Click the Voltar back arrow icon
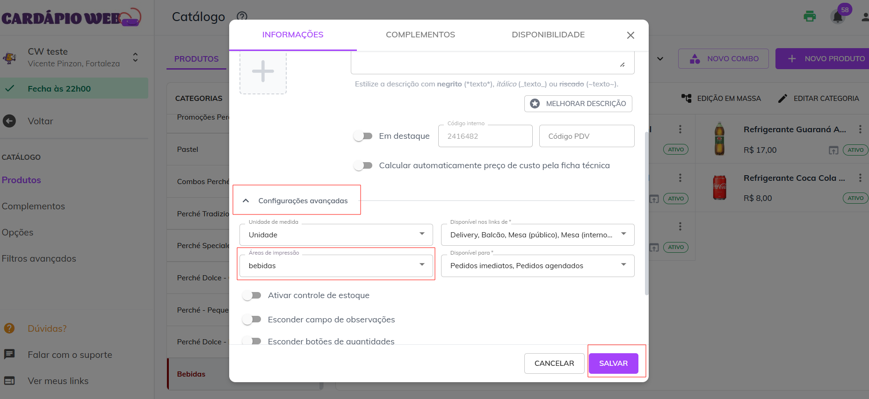Screen dimensions: 869x399 pyautogui.click(x=9, y=121)
